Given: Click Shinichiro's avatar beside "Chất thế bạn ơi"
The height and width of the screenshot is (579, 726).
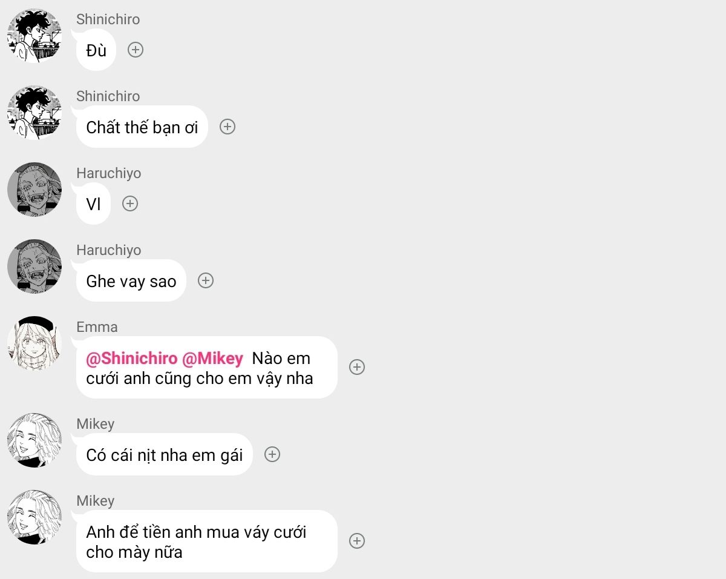Looking at the screenshot, I should (x=34, y=113).
